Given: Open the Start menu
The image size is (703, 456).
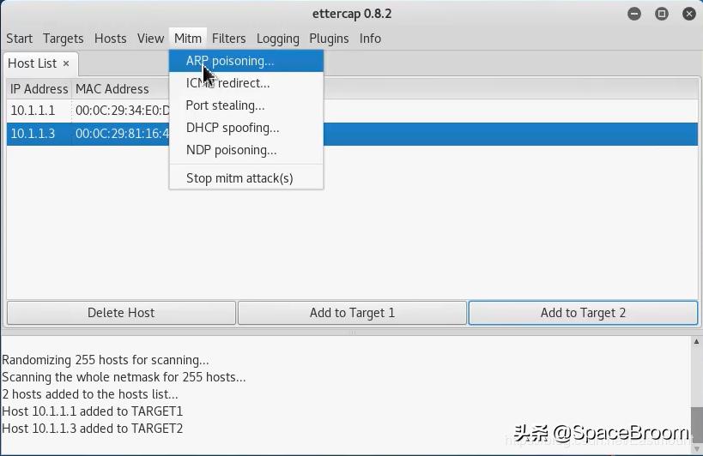Looking at the screenshot, I should (19, 39).
